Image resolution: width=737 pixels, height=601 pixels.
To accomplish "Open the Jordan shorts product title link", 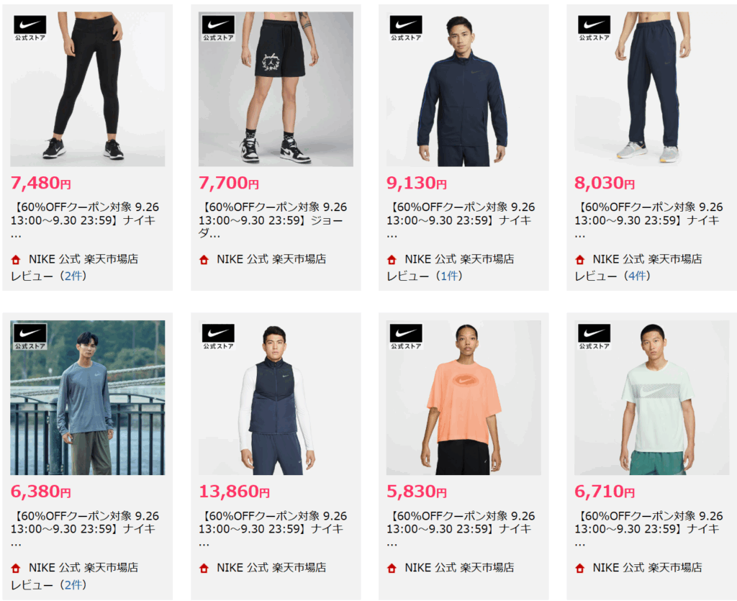I will click(x=273, y=220).
